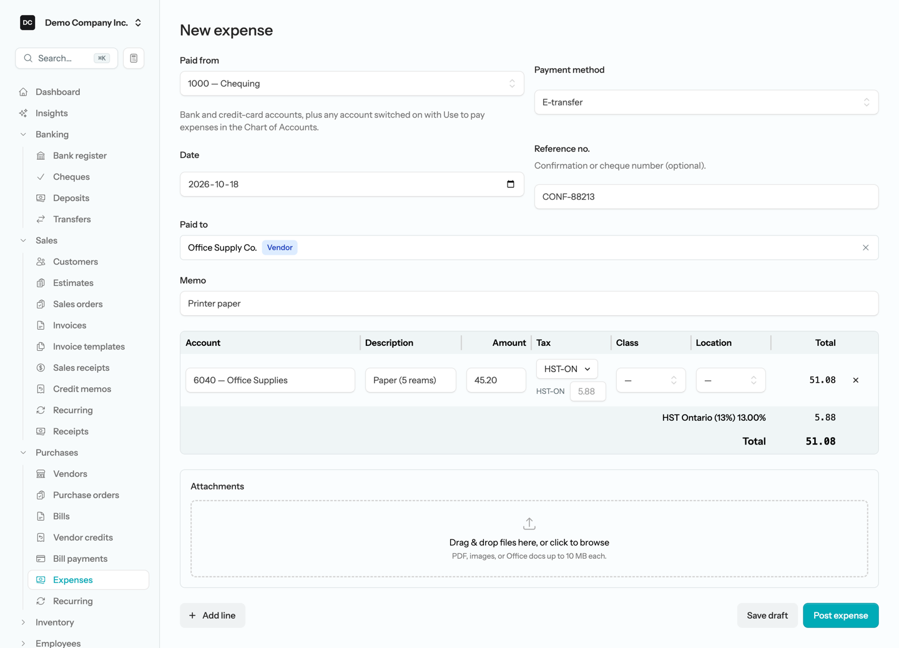Open the Class dropdown on the line
Screen dimensions: 899x648
click(651, 380)
